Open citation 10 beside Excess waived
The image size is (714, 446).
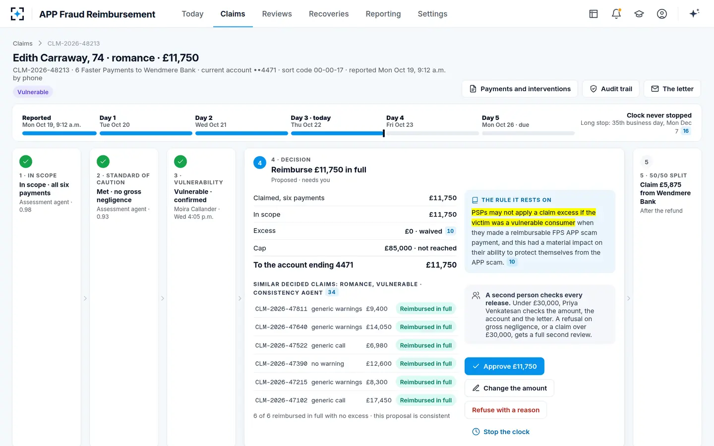(x=450, y=231)
